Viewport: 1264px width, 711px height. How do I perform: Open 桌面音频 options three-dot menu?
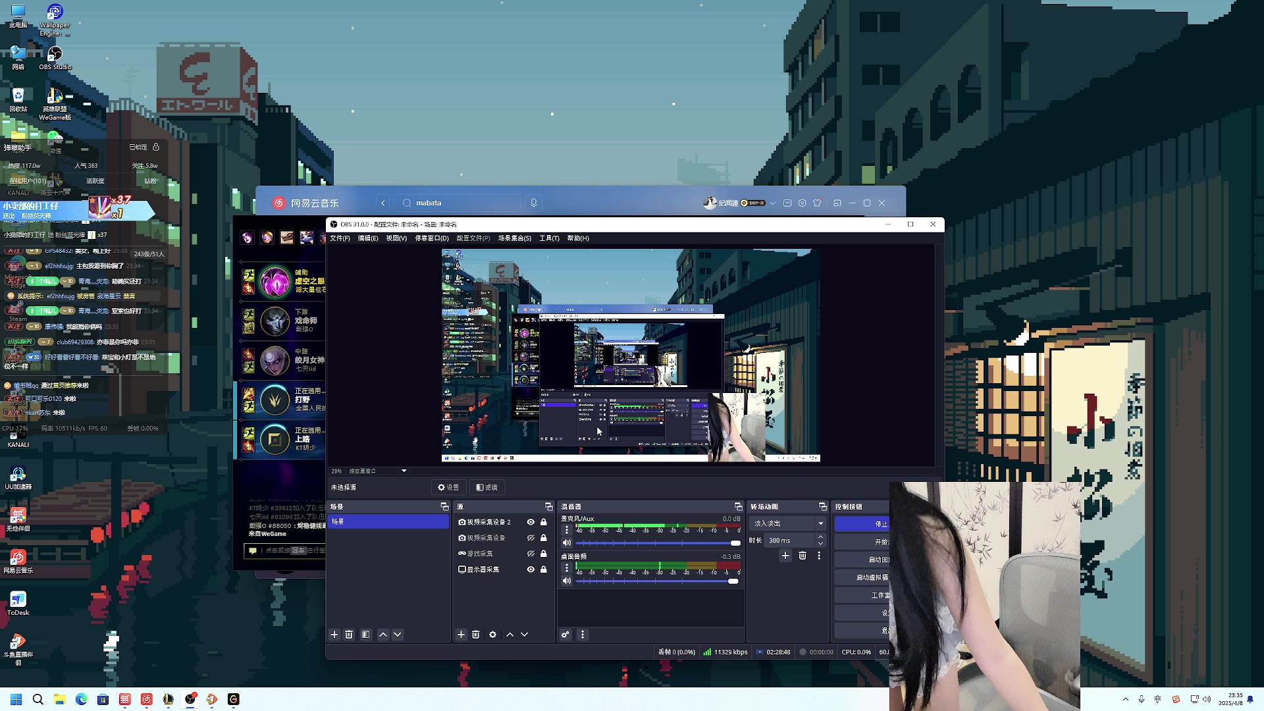(x=567, y=567)
